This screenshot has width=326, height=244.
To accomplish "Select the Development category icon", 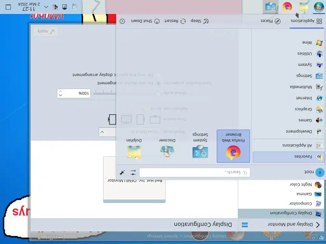I will [x=319, y=131].
